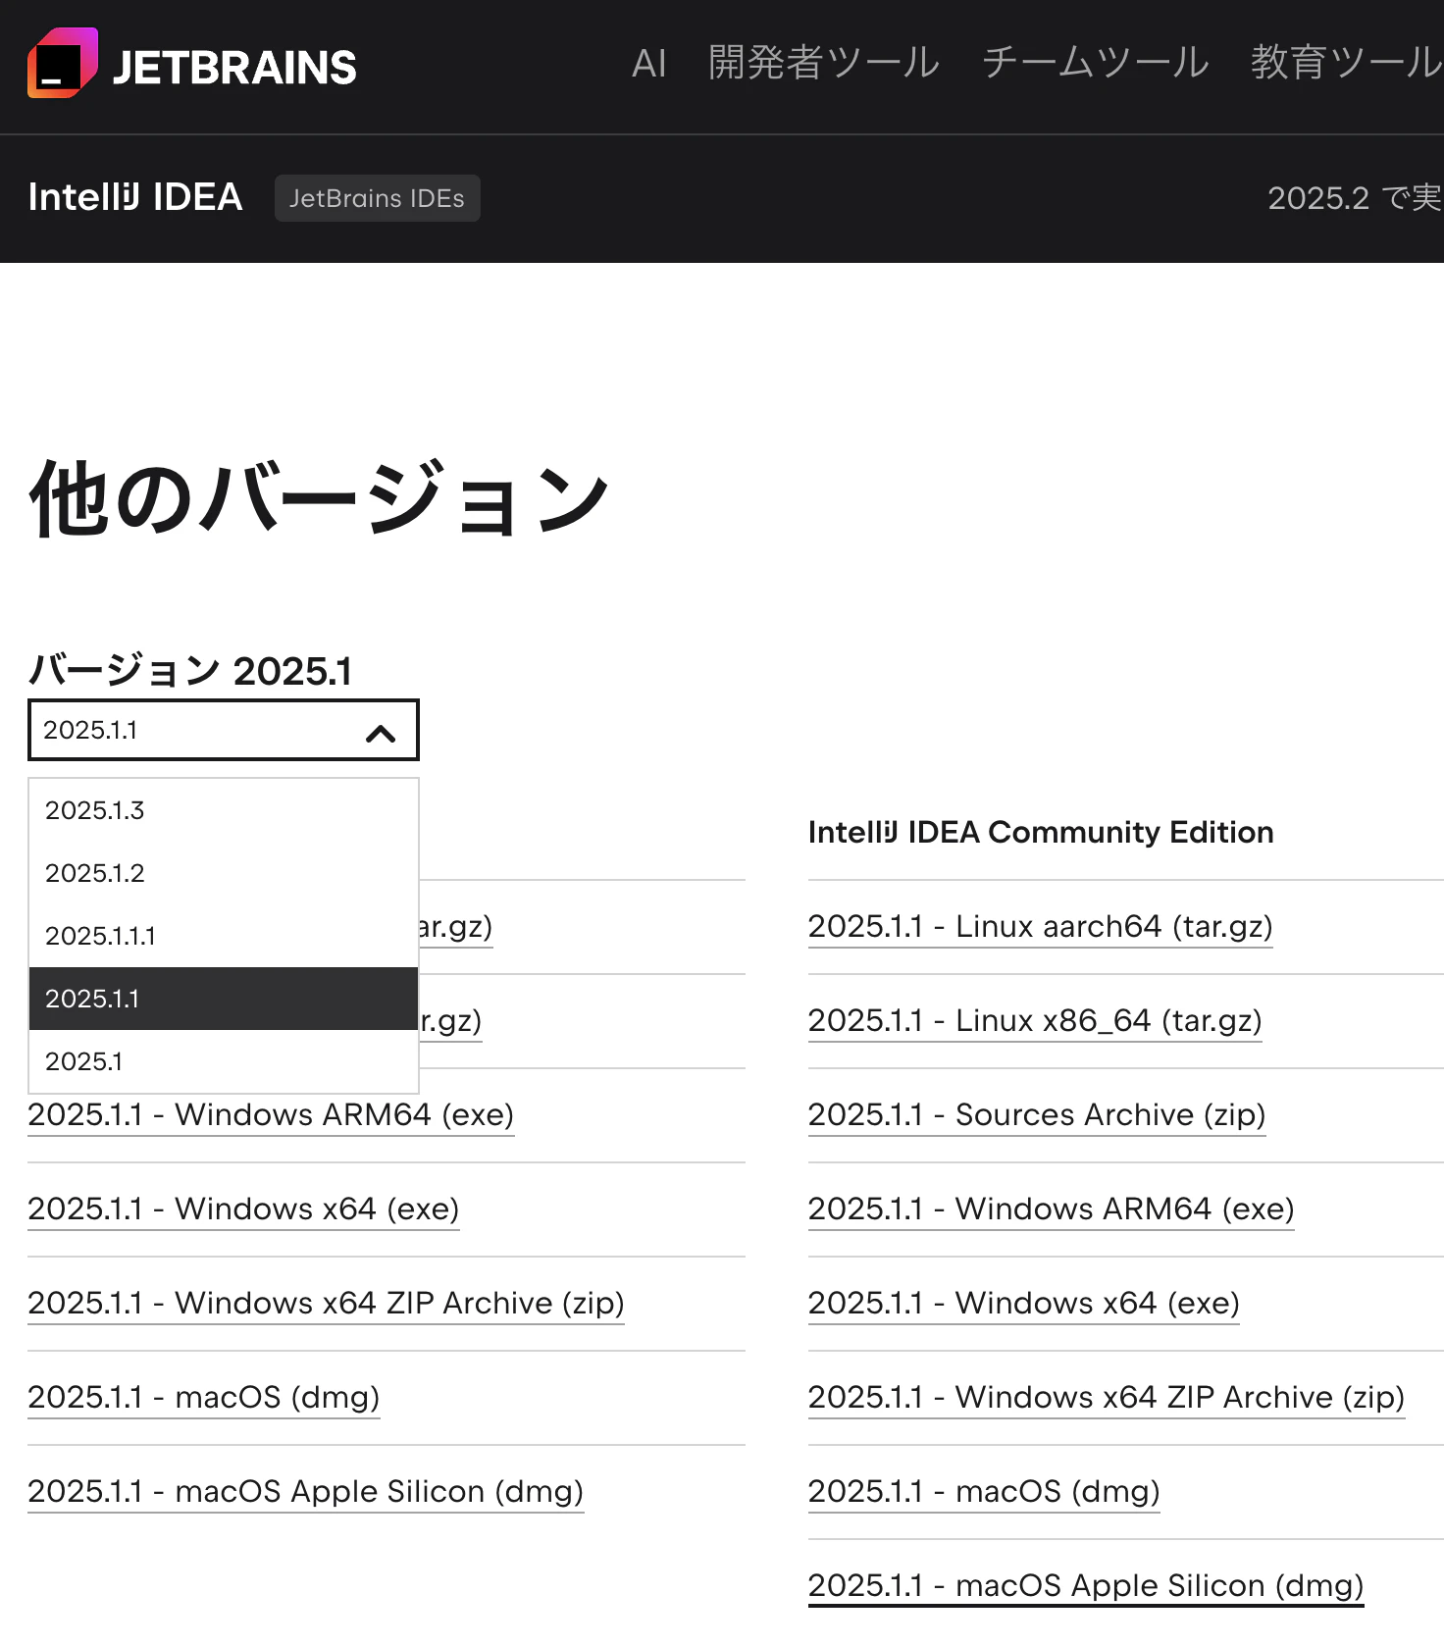Download Community Windows x64 ZIP Archive
The width and height of the screenshot is (1444, 1646).
[1107, 1397]
